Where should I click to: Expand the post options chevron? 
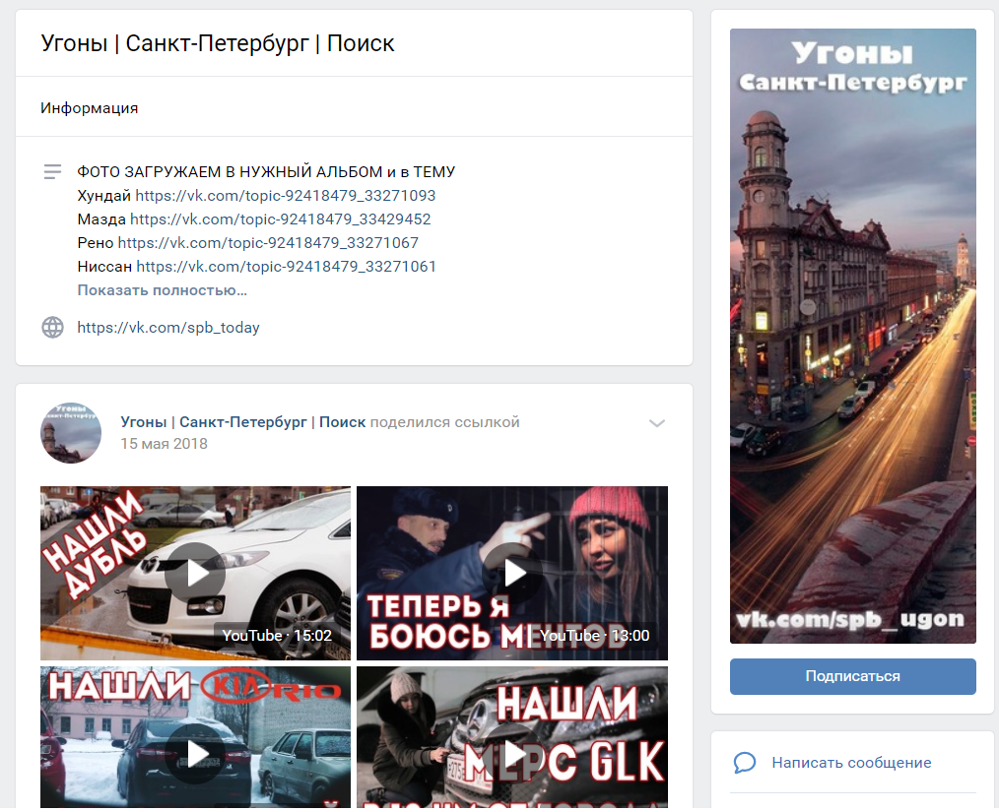tap(657, 423)
